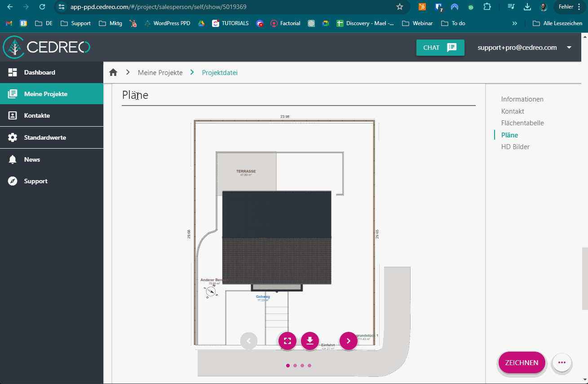Image resolution: width=588 pixels, height=384 pixels.
Task: Download the plan image
Action: point(310,341)
